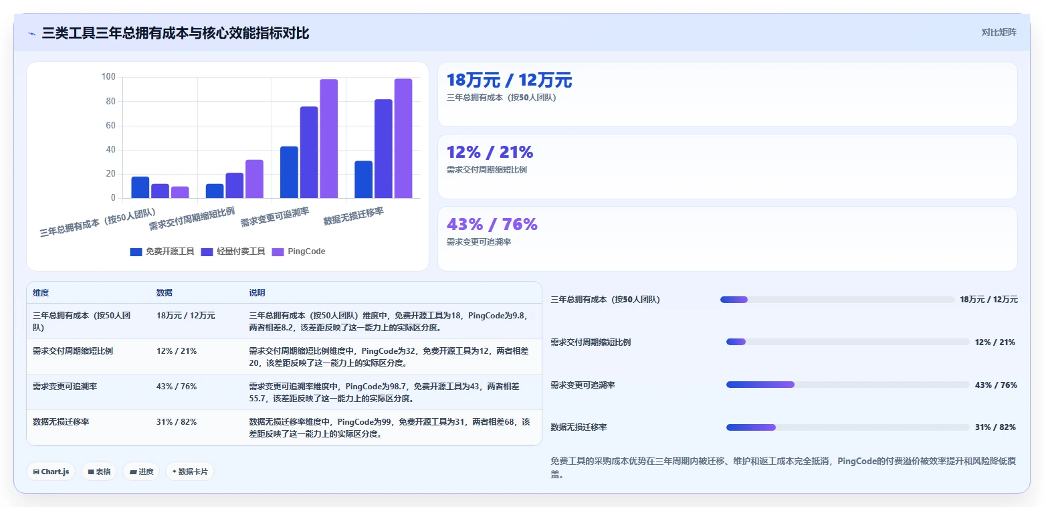Click the 需求变更可追溯率 progress bar

click(847, 385)
